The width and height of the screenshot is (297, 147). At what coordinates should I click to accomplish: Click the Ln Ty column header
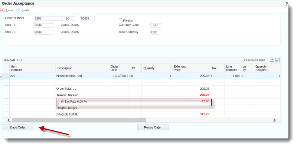coord(247,68)
